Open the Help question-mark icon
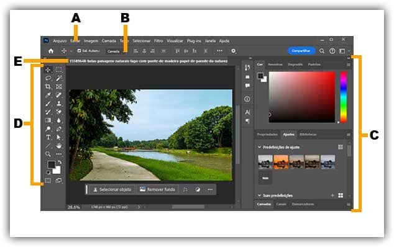The width and height of the screenshot is (394, 247). tap(332, 51)
